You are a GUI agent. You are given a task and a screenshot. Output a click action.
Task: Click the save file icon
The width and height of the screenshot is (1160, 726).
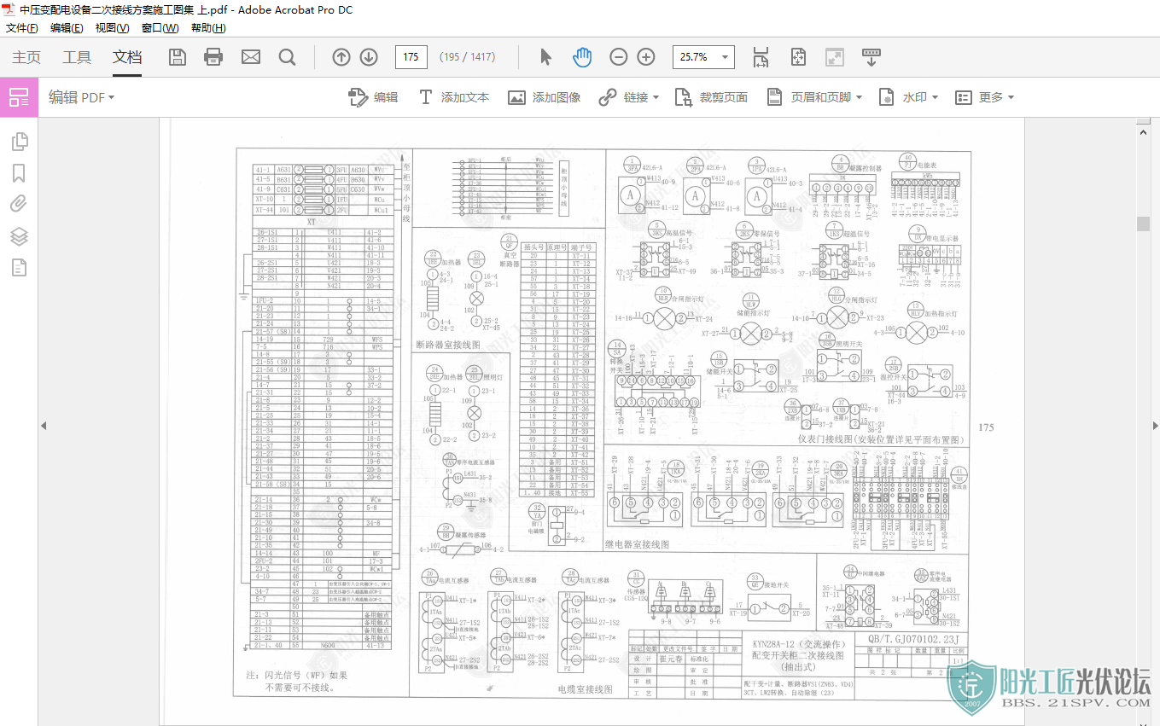(178, 57)
